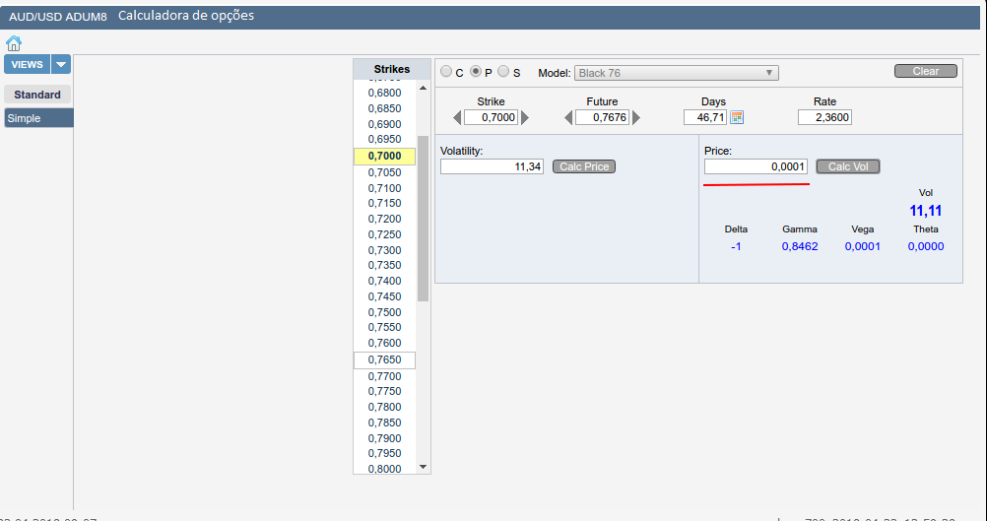This screenshot has height=521, width=987.
Task: Click the Clear button
Action: coord(925,71)
